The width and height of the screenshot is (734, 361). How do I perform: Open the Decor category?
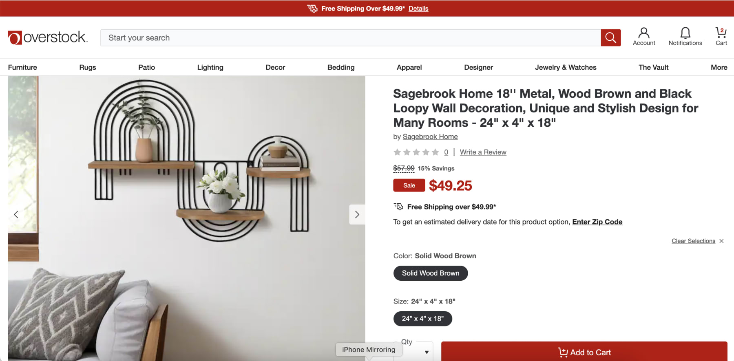pyautogui.click(x=275, y=67)
